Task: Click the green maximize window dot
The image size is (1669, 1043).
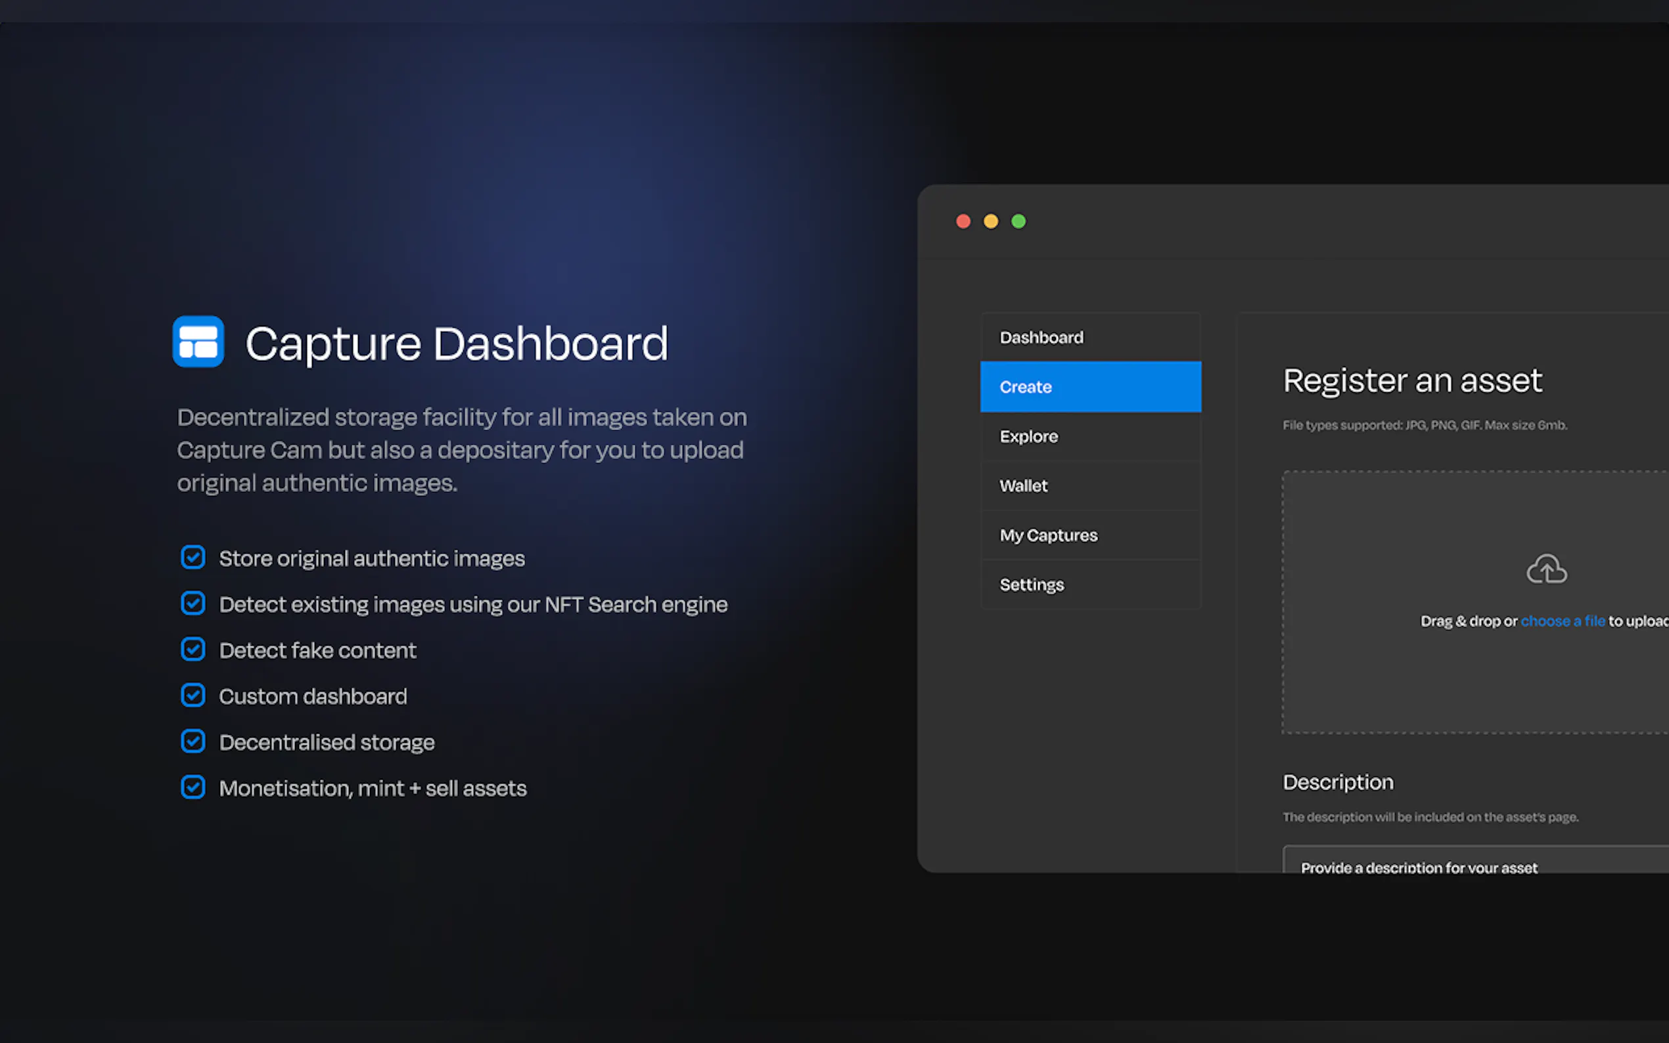Action: [1018, 221]
